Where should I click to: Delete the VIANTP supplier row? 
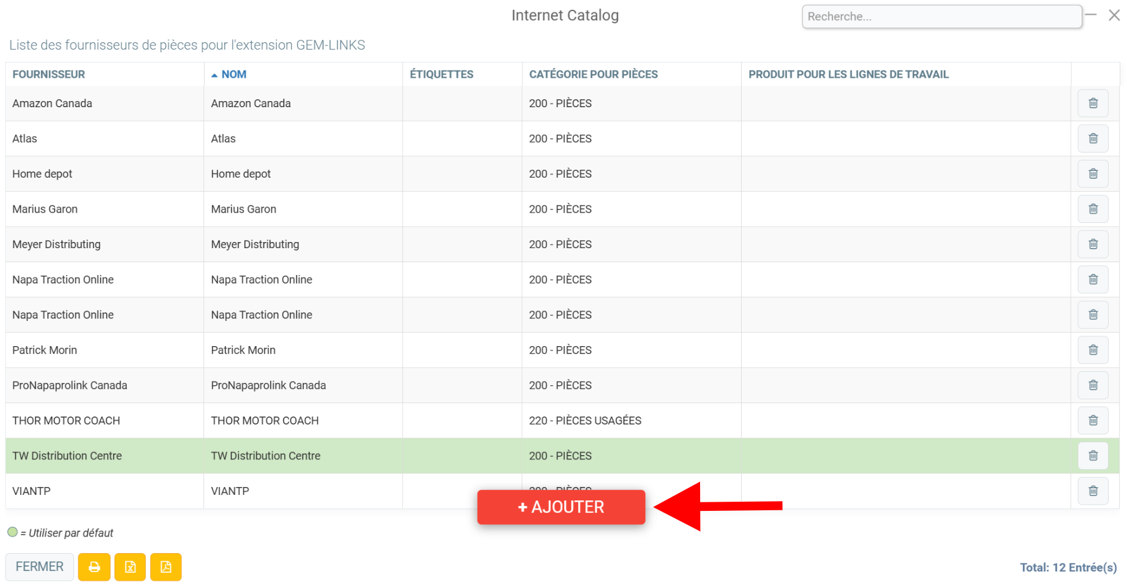(1093, 491)
